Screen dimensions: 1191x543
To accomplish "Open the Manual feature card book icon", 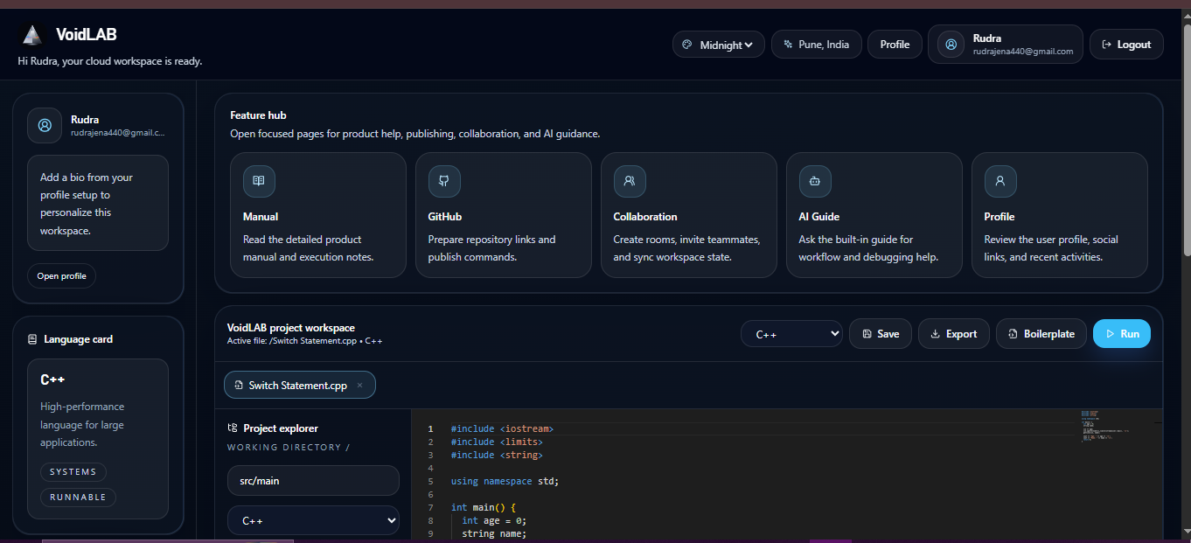I will tap(259, 181).
